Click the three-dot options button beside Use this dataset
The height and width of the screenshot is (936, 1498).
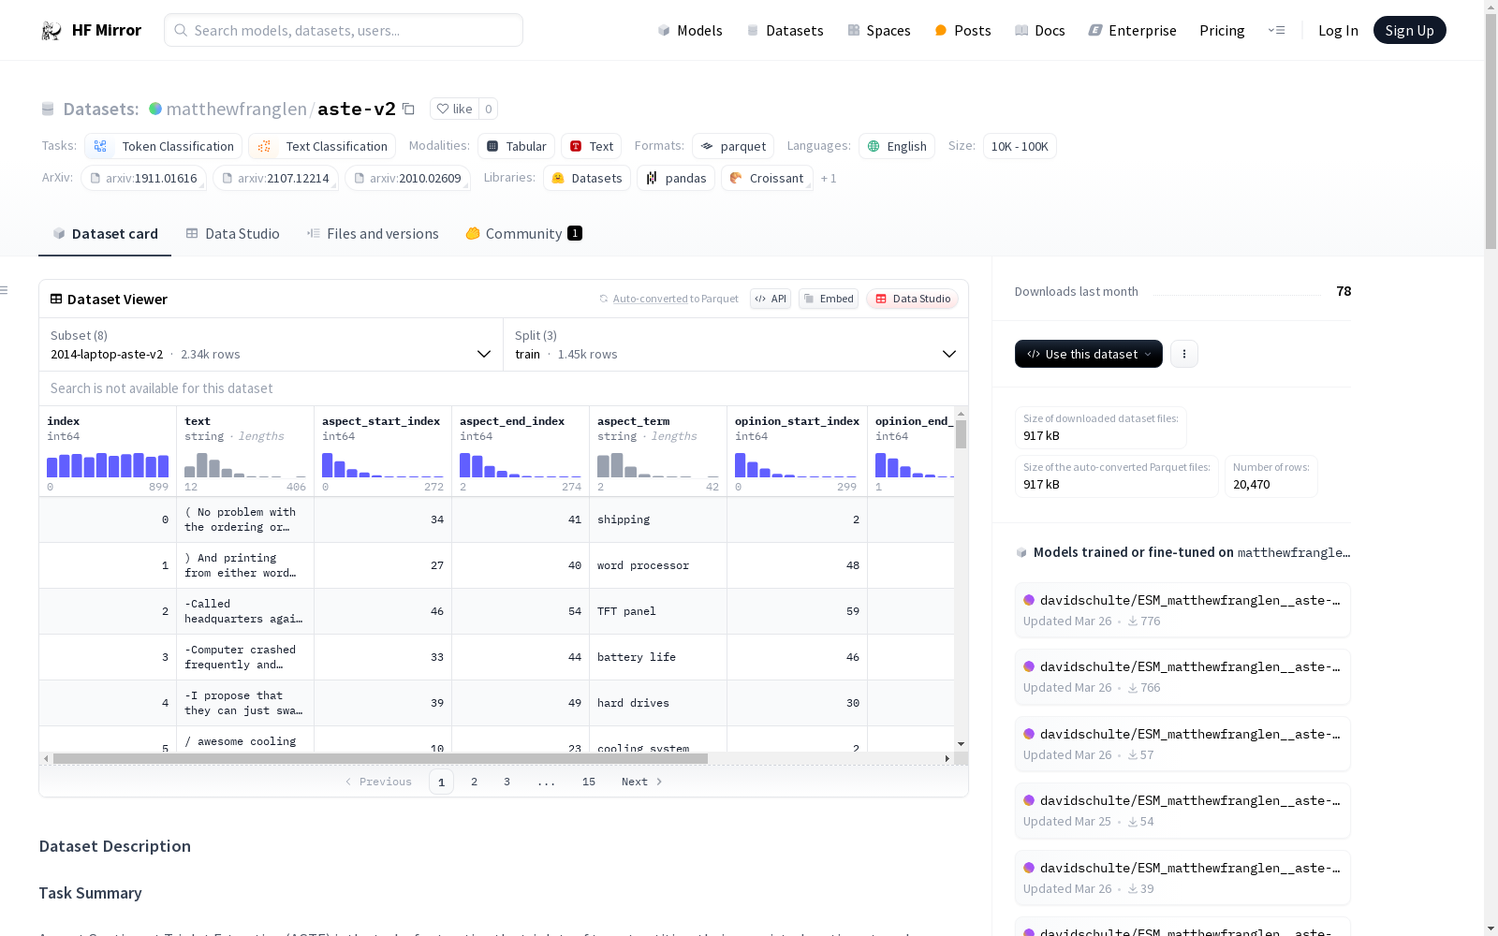point(1184,354)
